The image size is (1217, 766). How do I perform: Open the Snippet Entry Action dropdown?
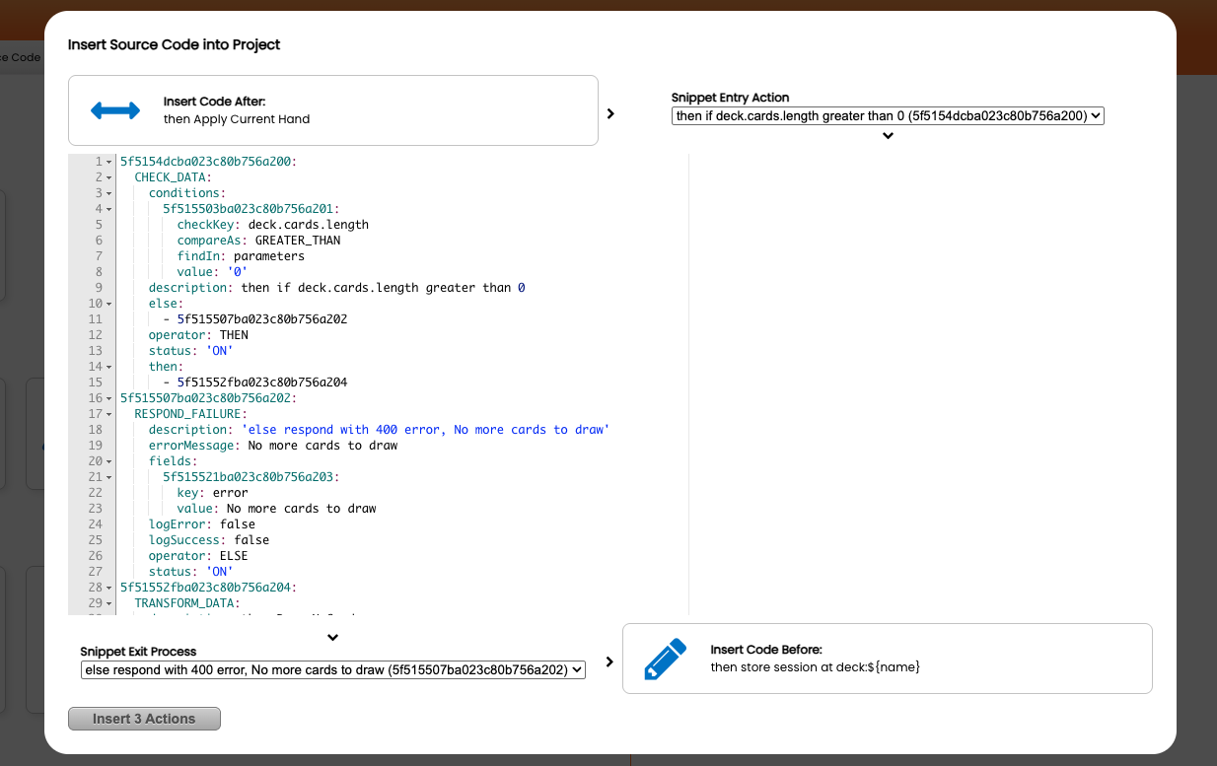tap(888, 115)
